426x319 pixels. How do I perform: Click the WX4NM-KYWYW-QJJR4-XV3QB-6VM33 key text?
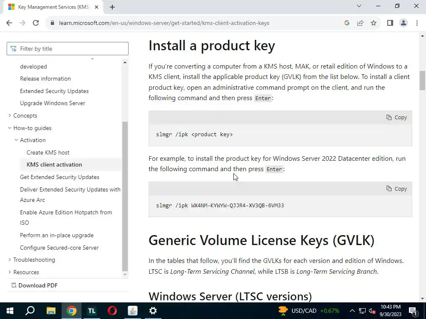[x=238, y=206]
